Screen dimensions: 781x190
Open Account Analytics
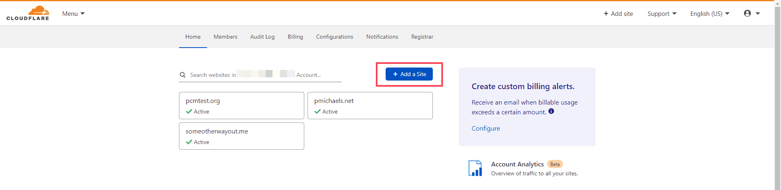coord(517,164)
